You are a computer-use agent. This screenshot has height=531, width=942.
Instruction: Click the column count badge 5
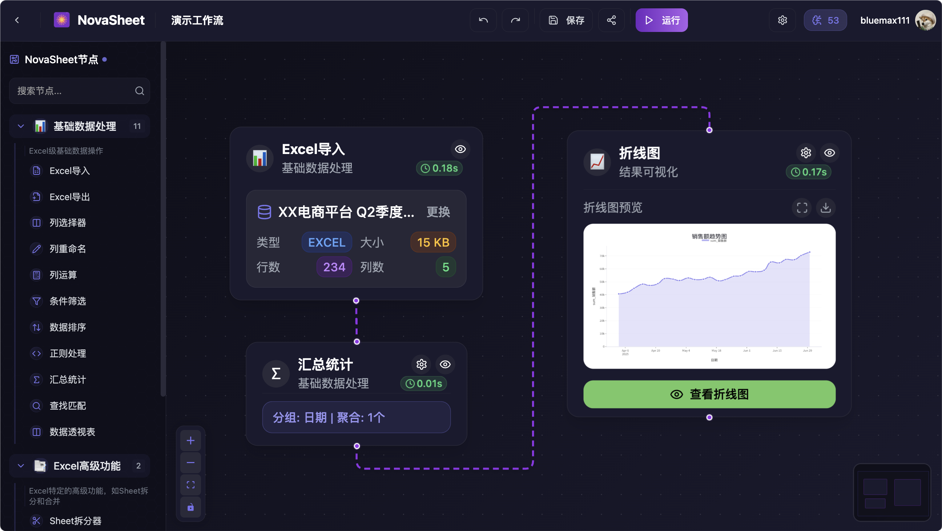446,267
